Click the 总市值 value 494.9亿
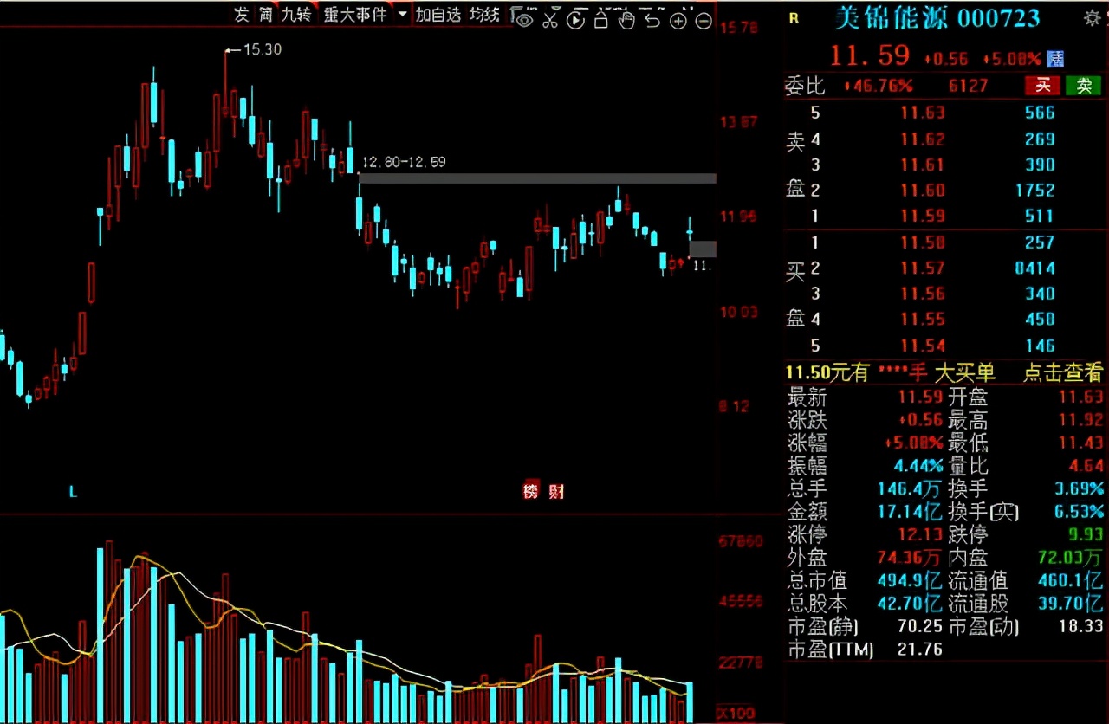The height and width of the screenshot is (724, 1109). 909,580
